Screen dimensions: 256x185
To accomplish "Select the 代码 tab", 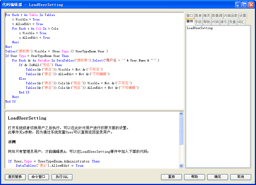I will click(x=215, y=22).
